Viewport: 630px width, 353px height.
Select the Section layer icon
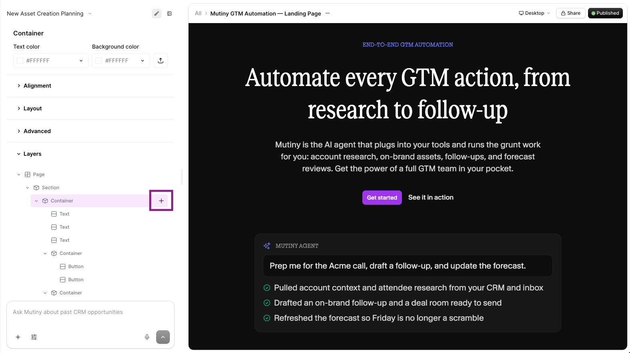tap(36, 188)
